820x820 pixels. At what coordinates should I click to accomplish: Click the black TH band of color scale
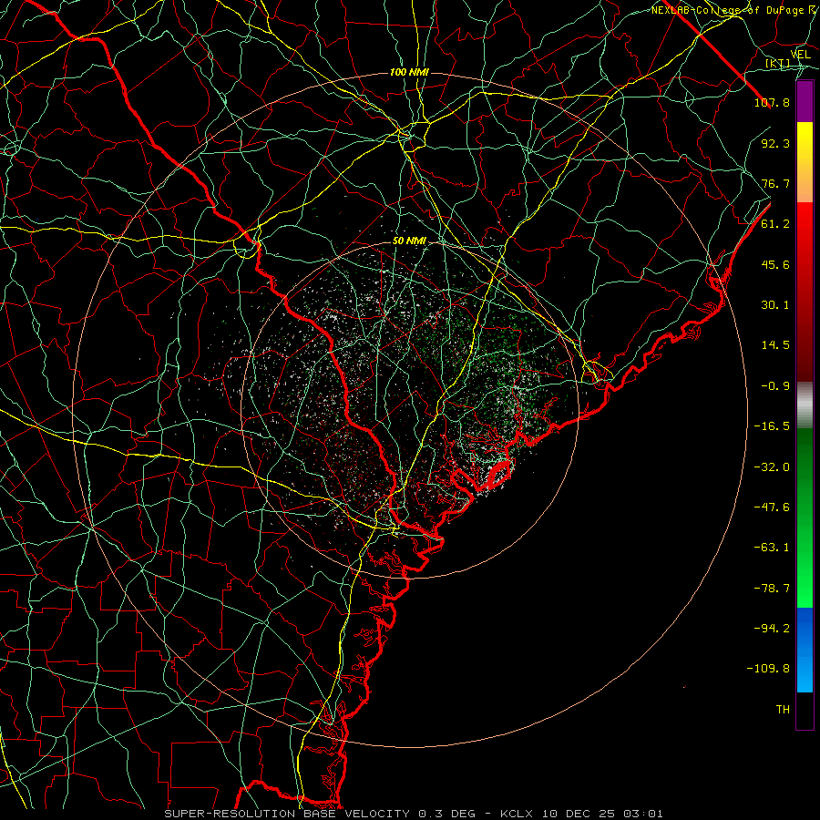[x=805, y=711]
